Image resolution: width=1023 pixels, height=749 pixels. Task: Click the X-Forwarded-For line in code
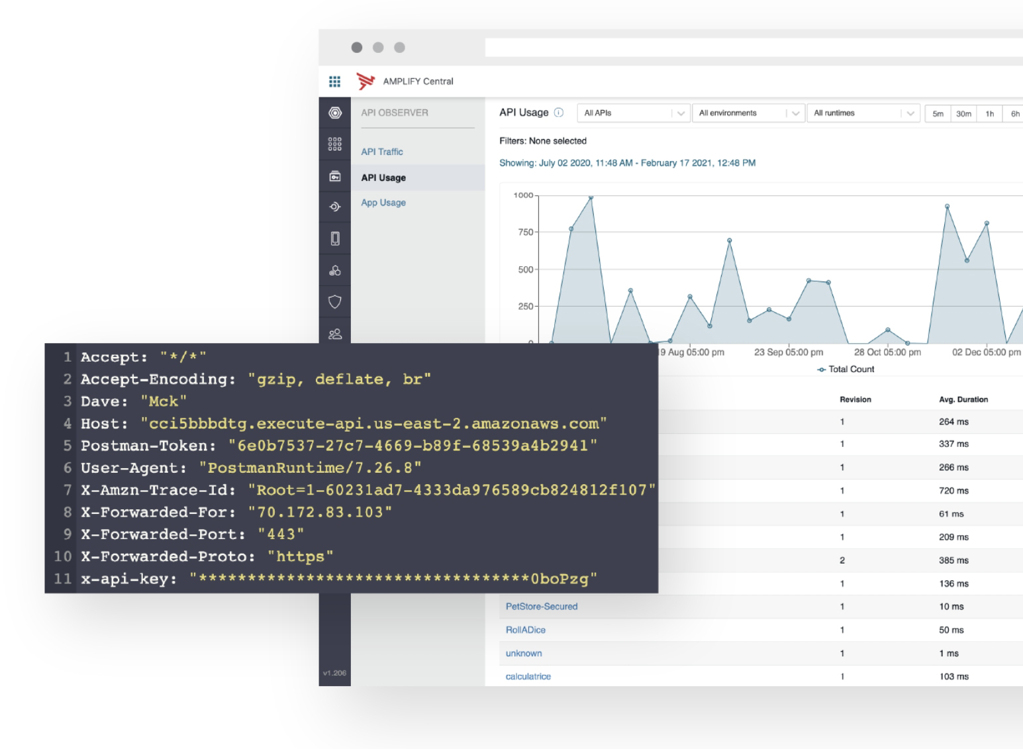[x=236, y=513]
